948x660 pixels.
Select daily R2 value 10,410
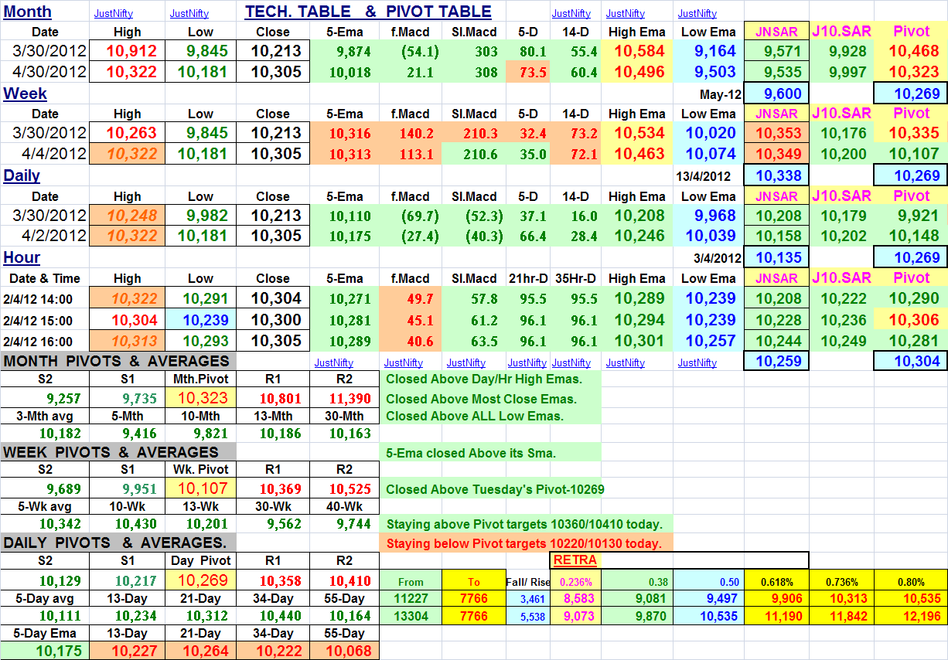point(344,580)
